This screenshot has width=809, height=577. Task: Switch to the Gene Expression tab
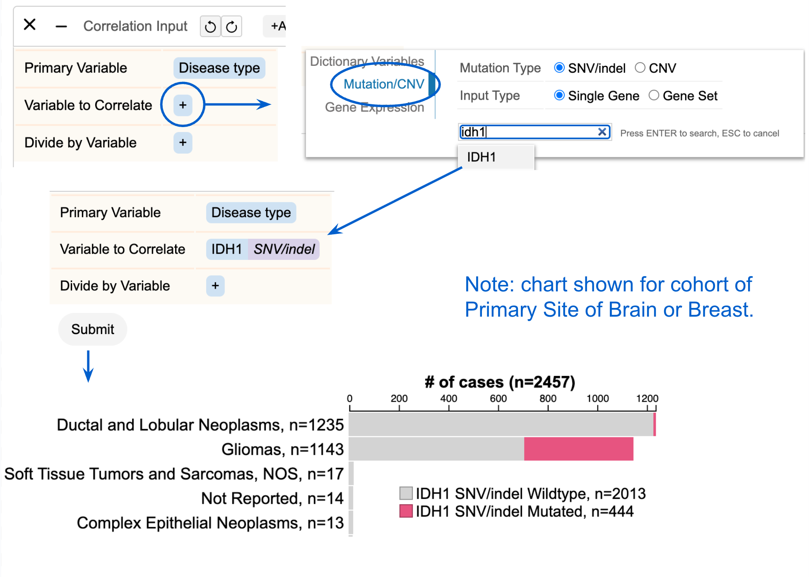(x=374, y=108)
